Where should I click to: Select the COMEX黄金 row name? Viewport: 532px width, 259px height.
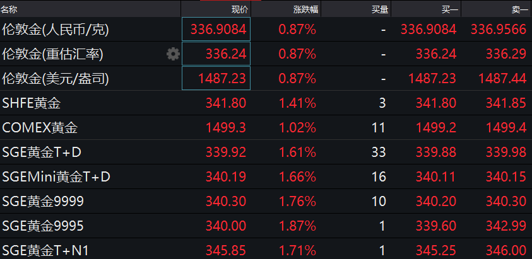click(40, 128)
